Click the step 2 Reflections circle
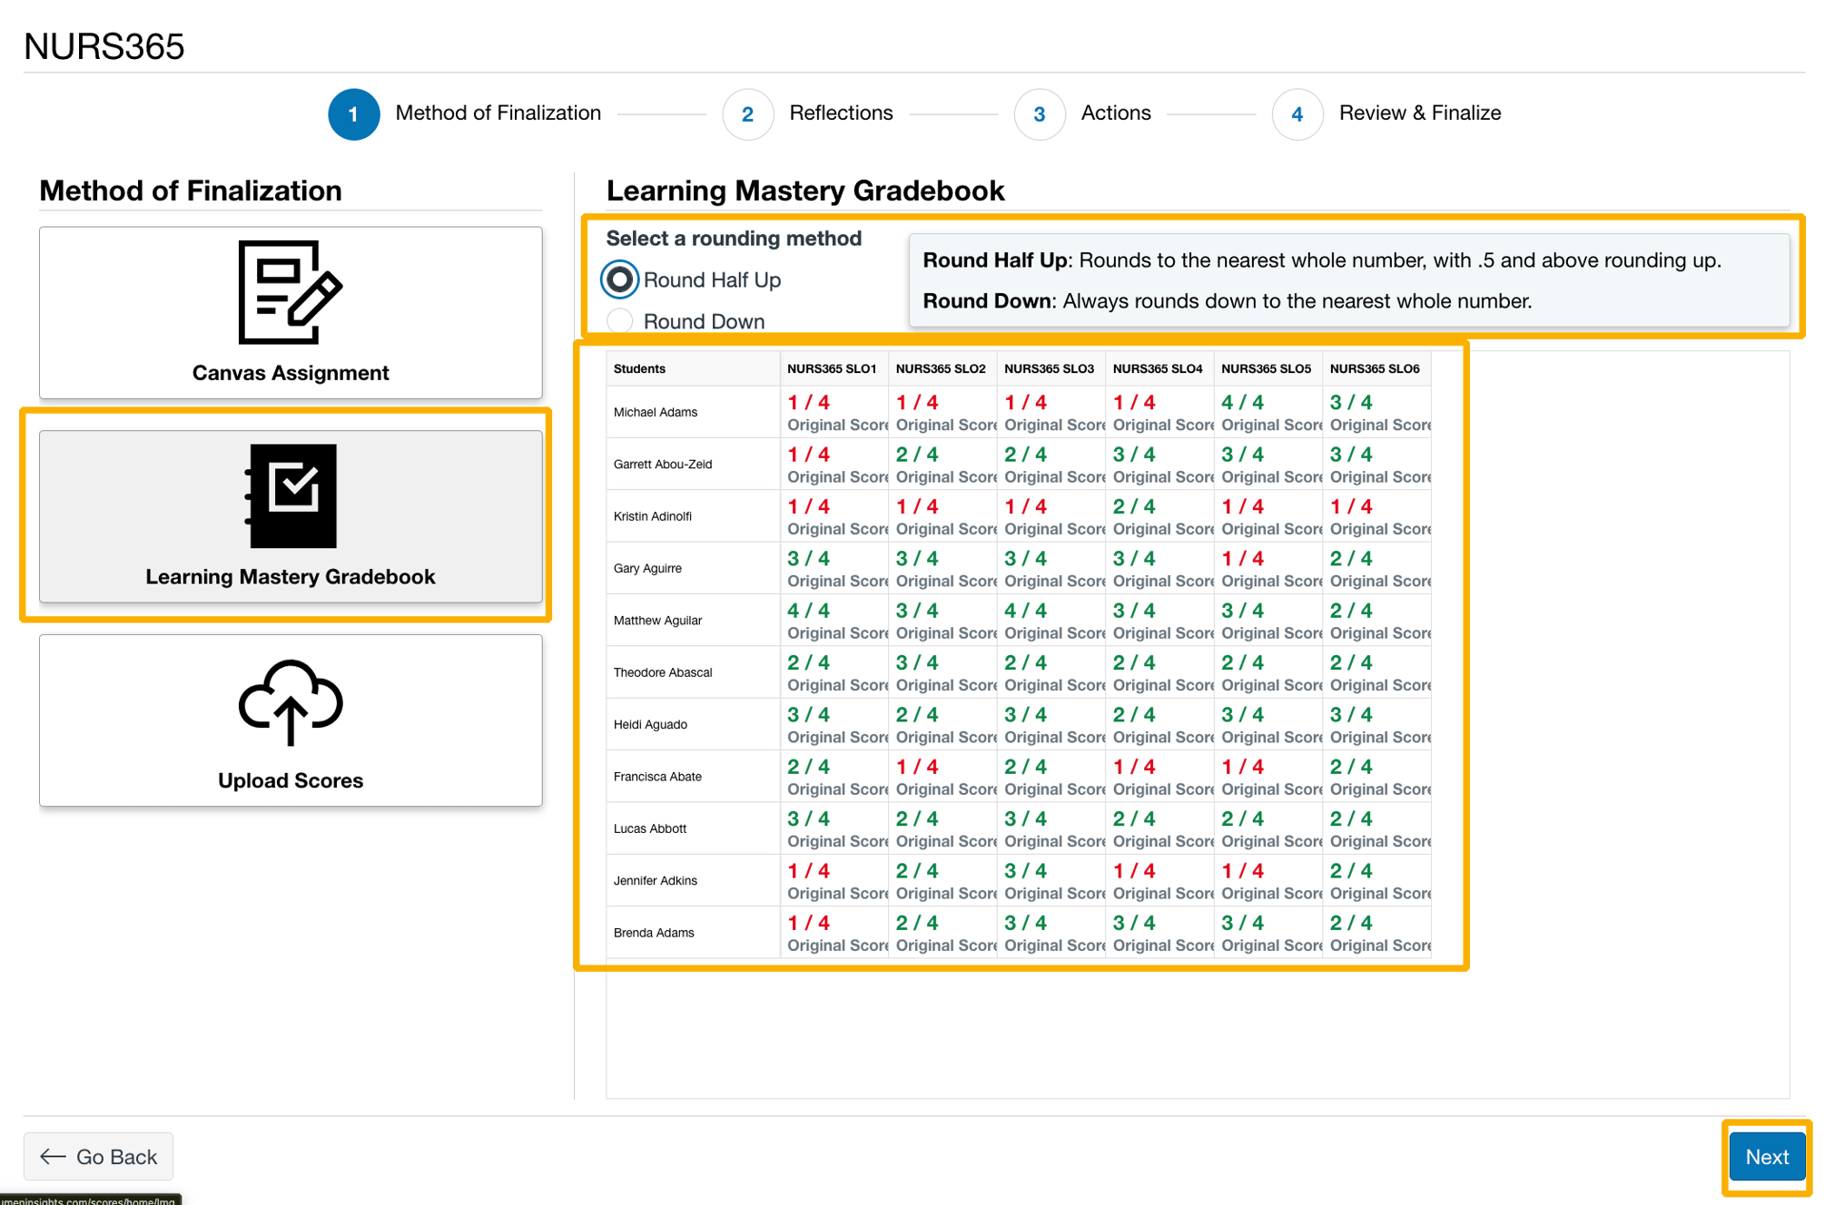The width and height of the screenshot is (1825, 1205). tap(747, 114)
